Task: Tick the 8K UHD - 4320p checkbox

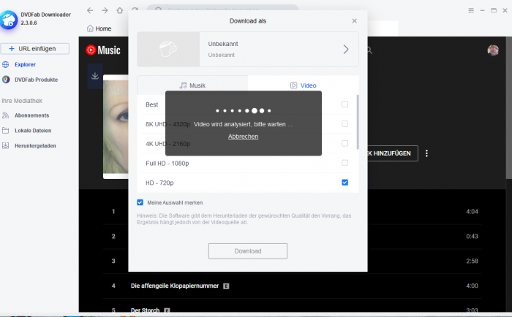Action: tap(345, 123)
